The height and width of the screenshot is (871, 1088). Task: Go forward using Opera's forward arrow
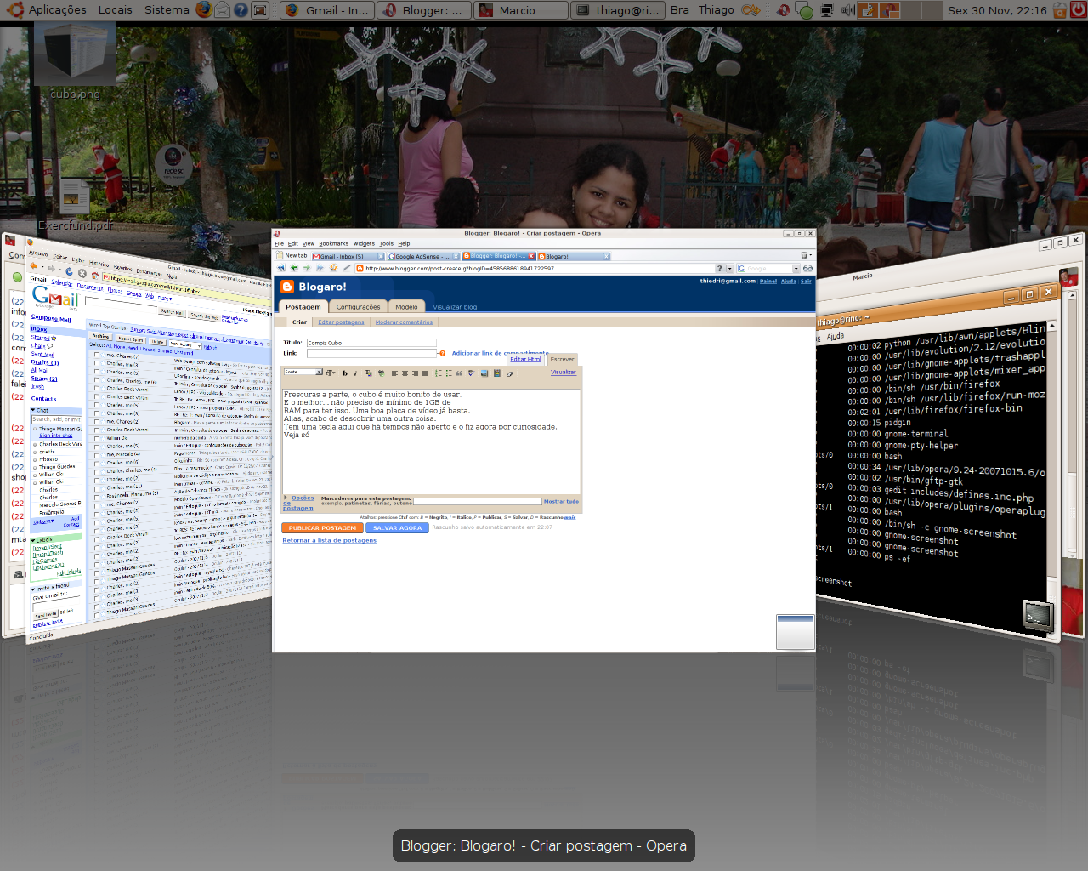(307, 268)
